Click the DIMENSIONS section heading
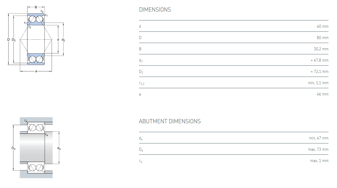Screen dimensions: 337x188 [155, 10]
